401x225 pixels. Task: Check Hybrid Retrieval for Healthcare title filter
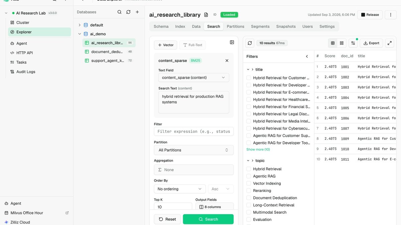click(249, 99)
